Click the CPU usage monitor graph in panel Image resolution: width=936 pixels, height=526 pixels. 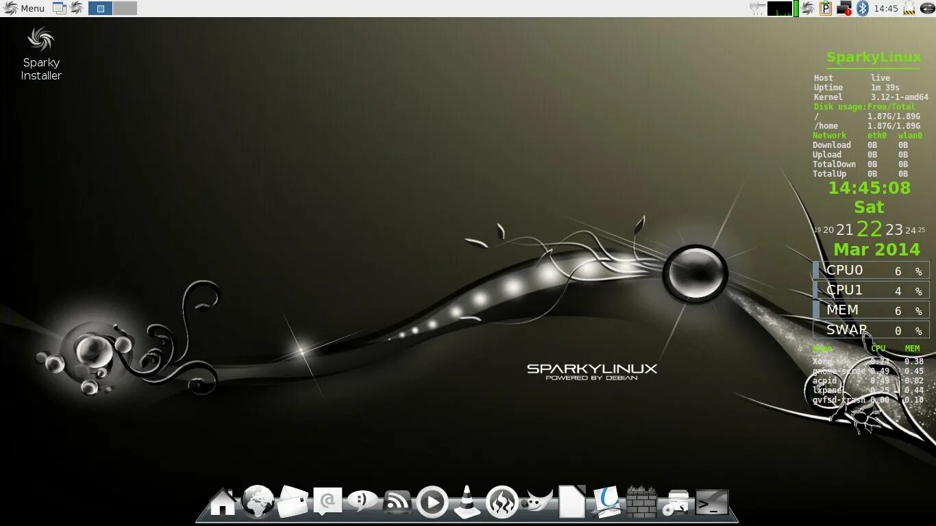[x=780, y=8]
